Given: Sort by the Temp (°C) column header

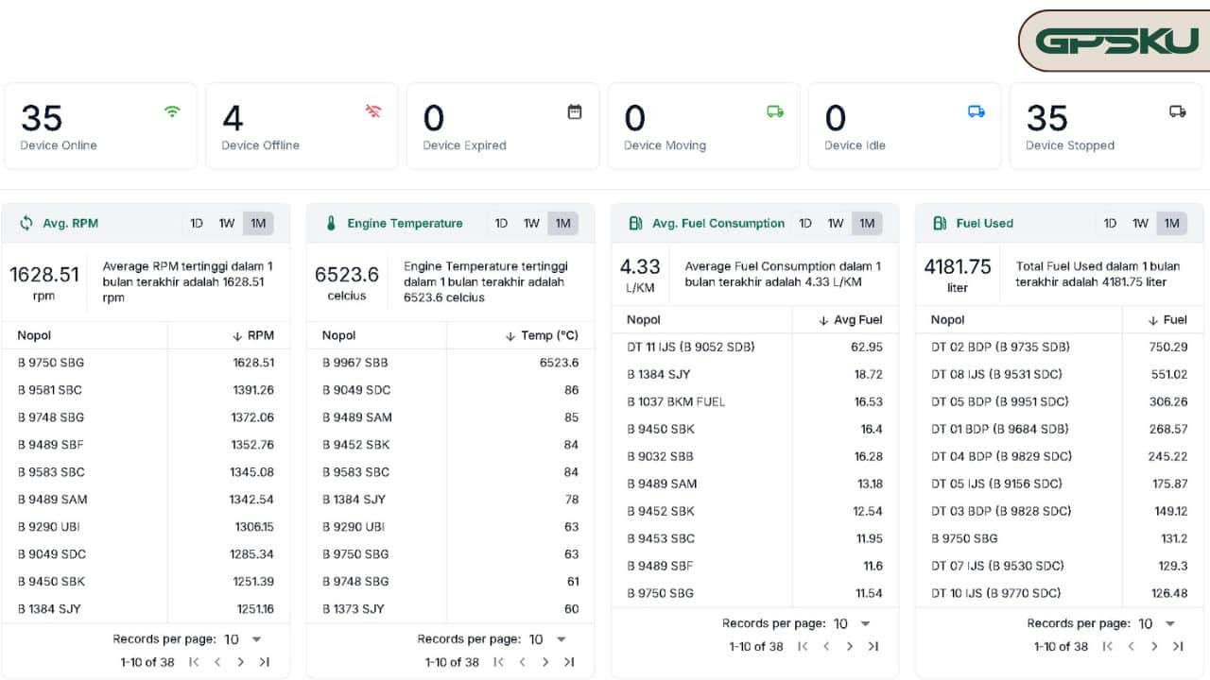Looking at the screenshot, I should [x=542, y=335].
